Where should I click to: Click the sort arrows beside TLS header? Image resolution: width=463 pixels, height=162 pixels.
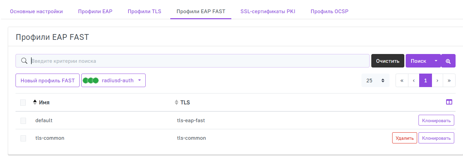(176, 102)
